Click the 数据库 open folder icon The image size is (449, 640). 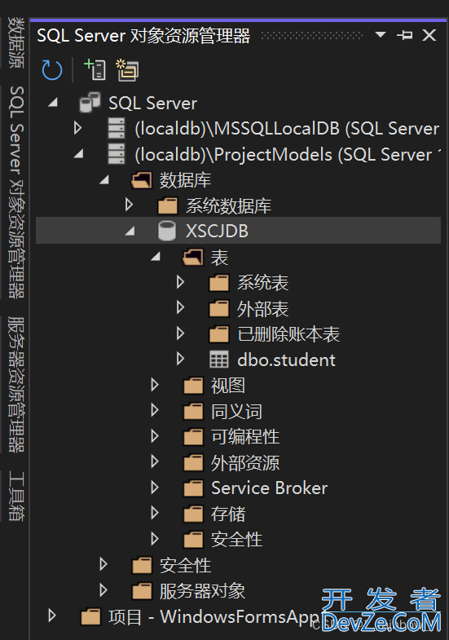click(142, 180)
